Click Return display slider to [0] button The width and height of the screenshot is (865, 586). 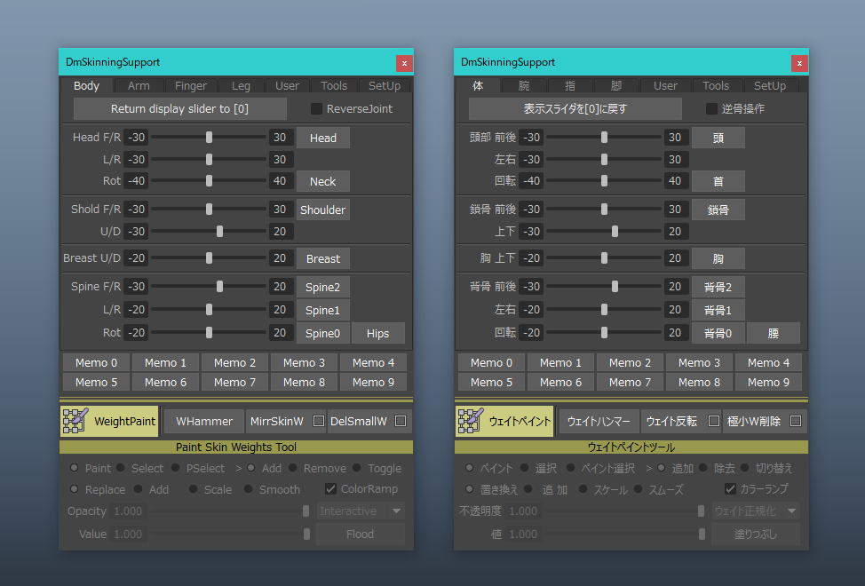pos(180,108)
